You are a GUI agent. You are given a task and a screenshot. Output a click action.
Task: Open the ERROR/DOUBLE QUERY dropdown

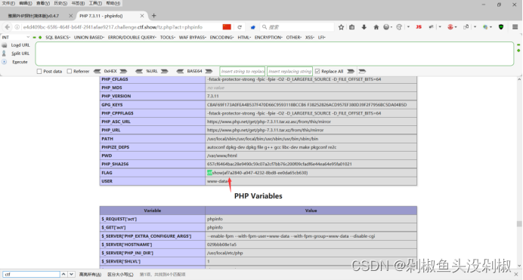coord(132,37)
